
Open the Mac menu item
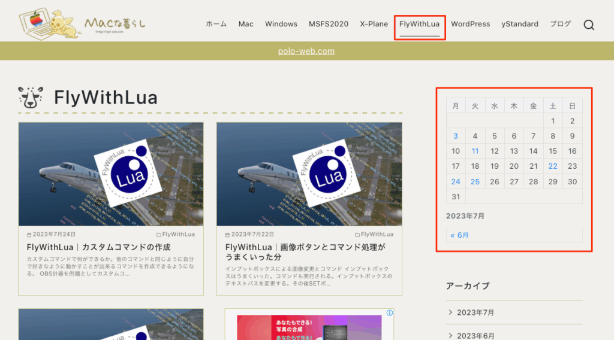click(x=246, y=24)
